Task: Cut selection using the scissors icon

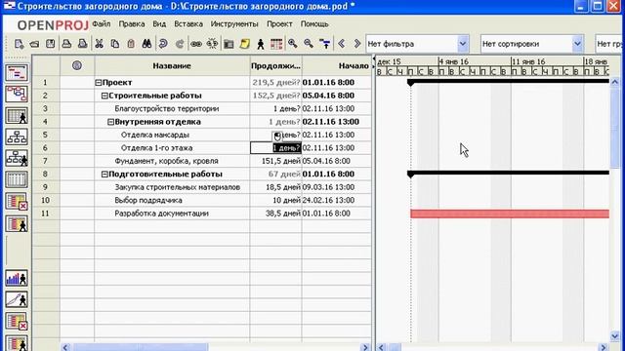Action: [100, 44]
